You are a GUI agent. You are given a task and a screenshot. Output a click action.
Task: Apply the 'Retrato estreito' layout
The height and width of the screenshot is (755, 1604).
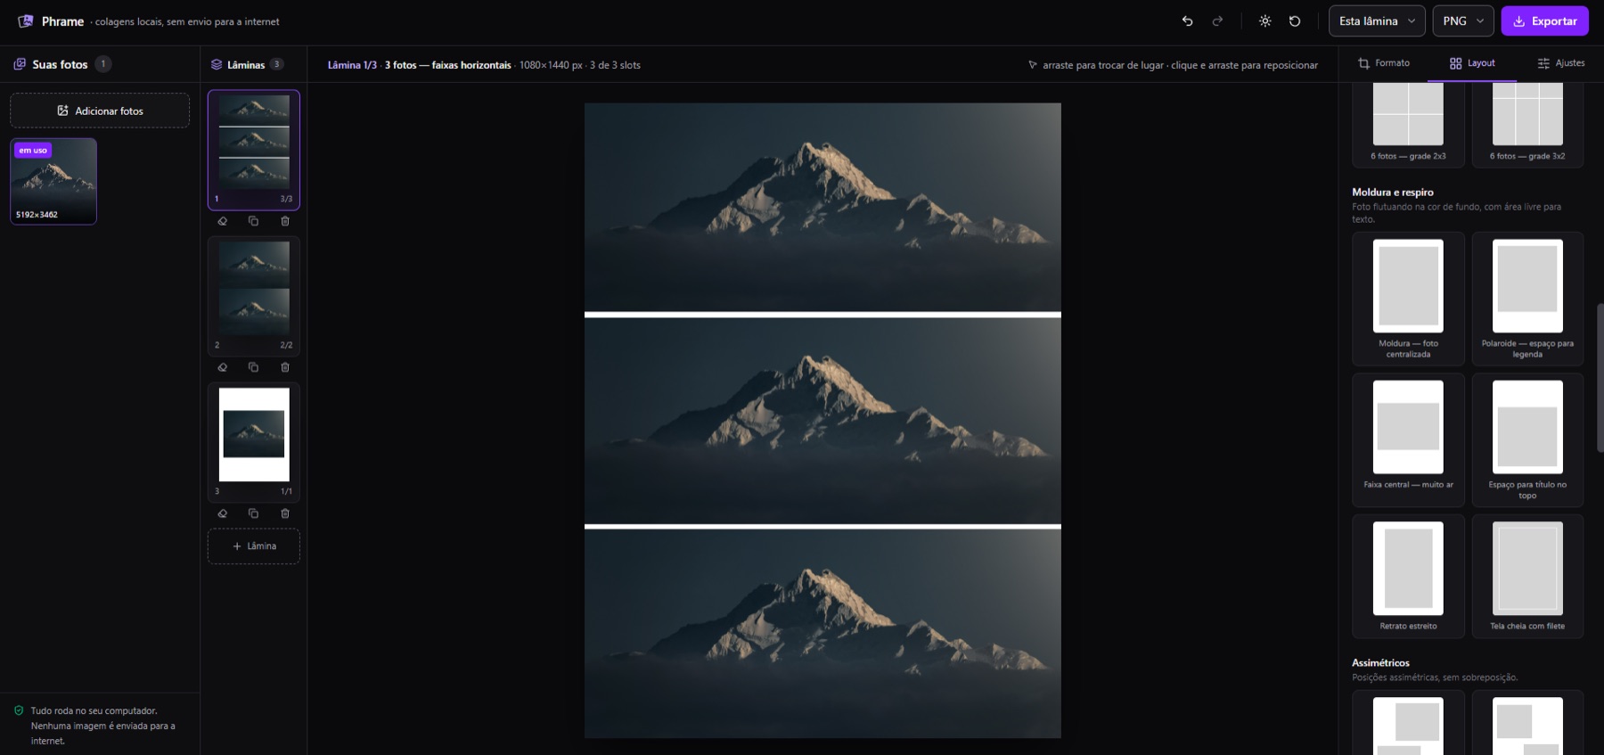coord(1408,576)
